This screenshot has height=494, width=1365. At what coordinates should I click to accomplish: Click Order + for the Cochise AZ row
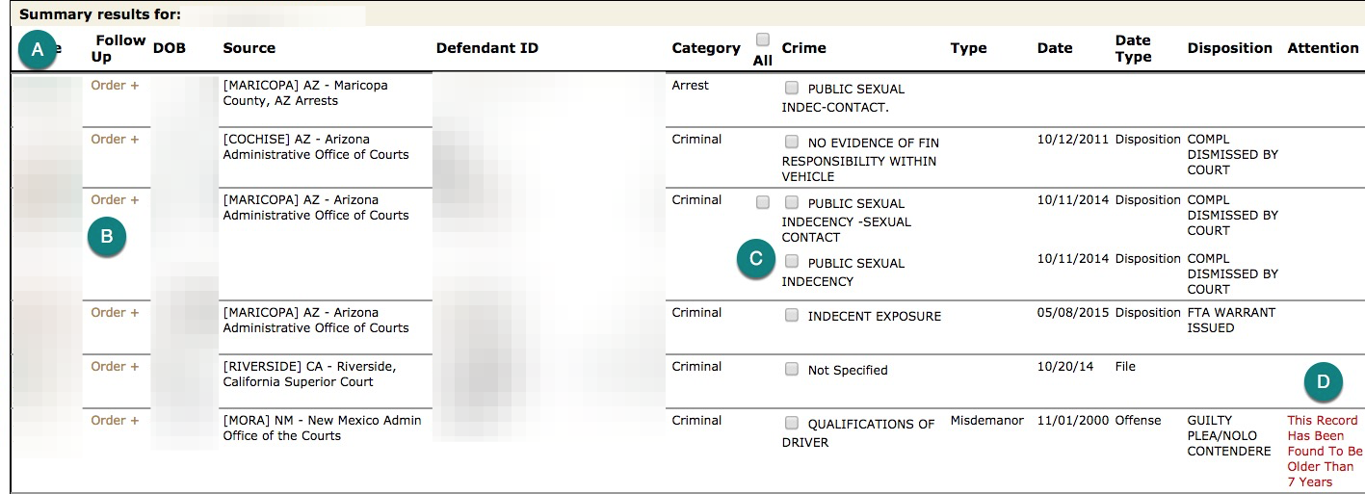(115, 139)
